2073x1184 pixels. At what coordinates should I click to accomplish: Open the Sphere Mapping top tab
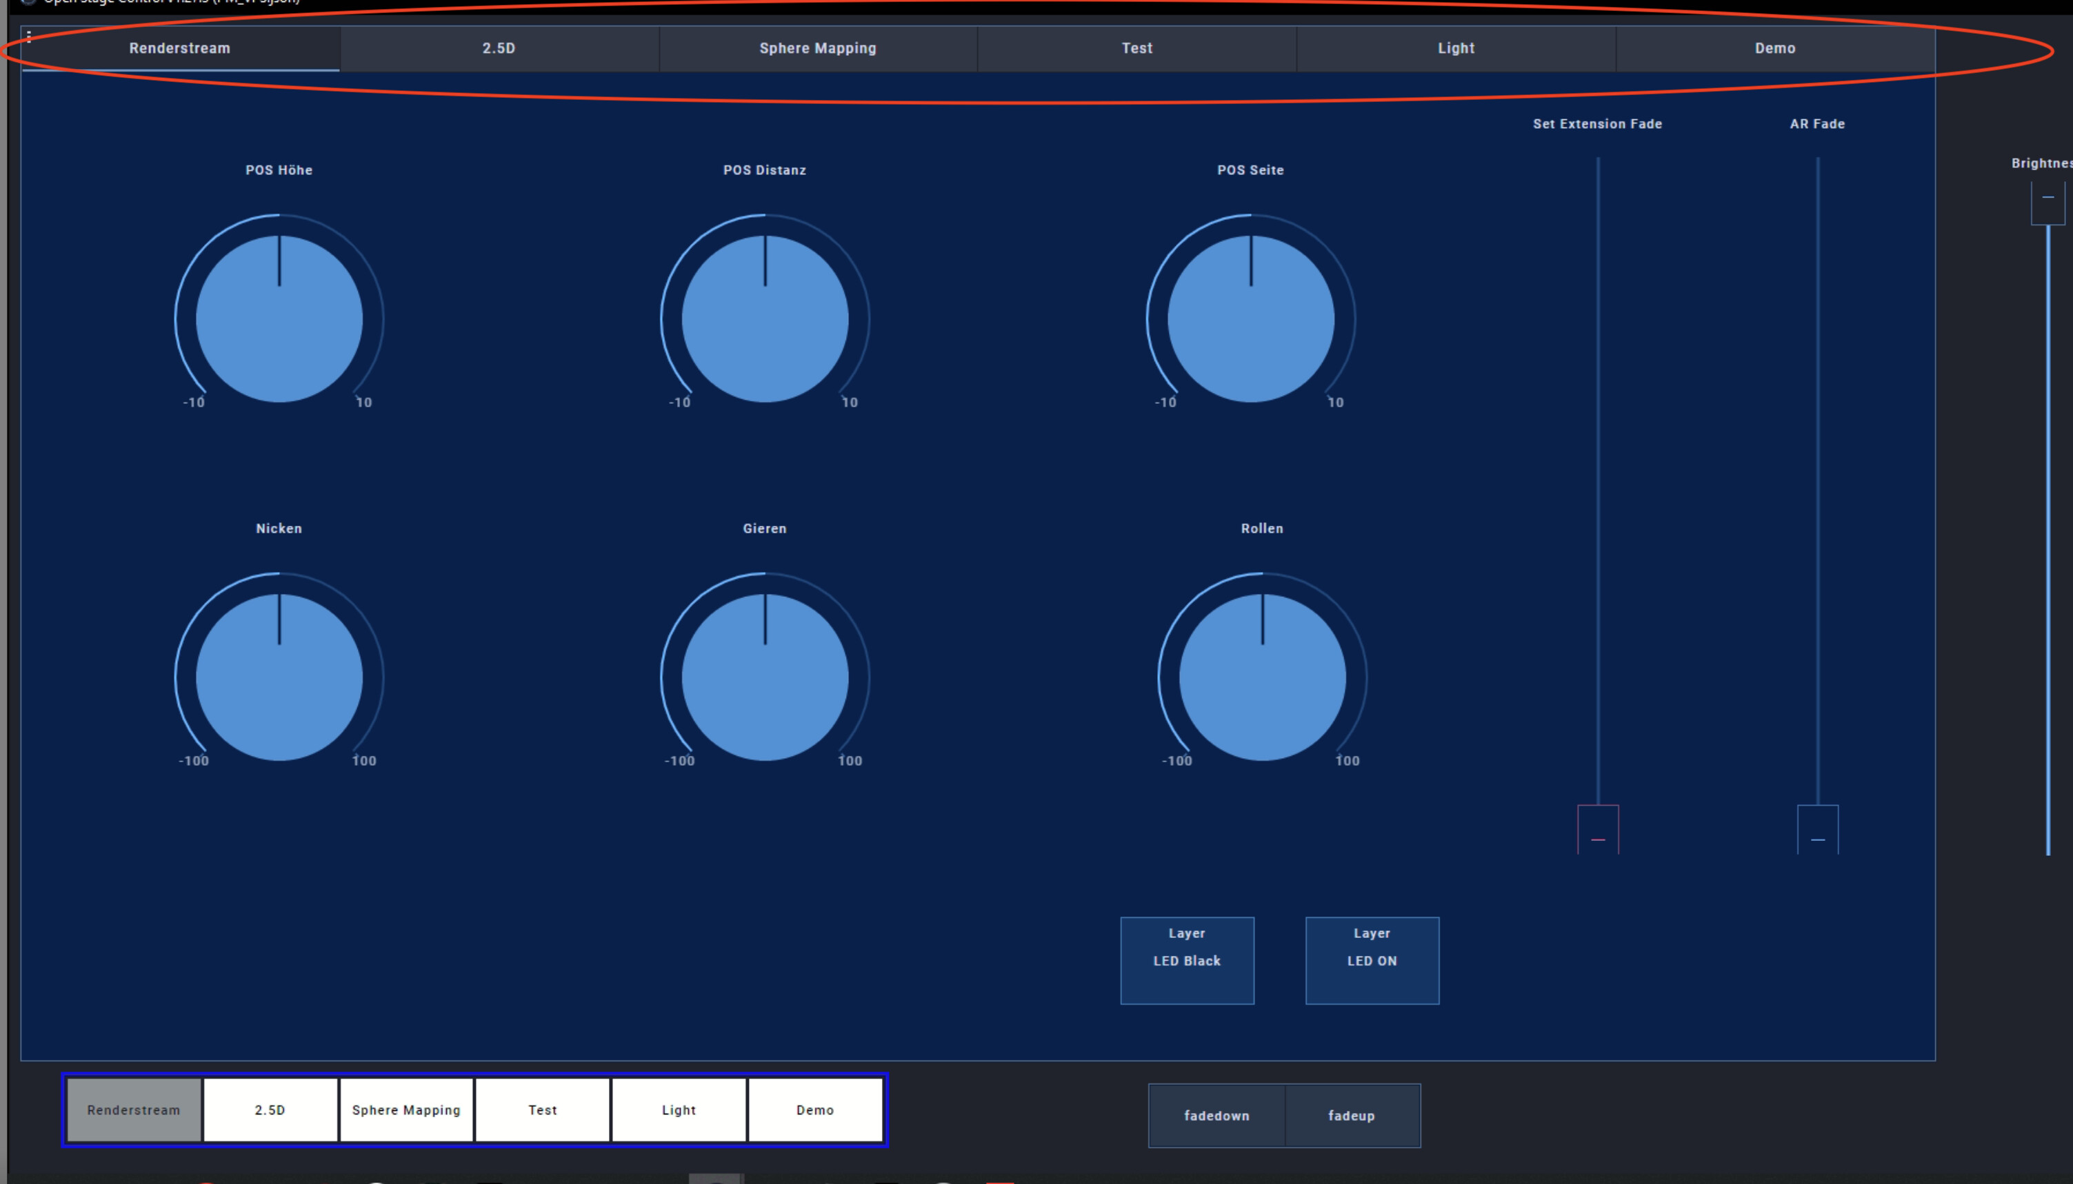(818, 49)
